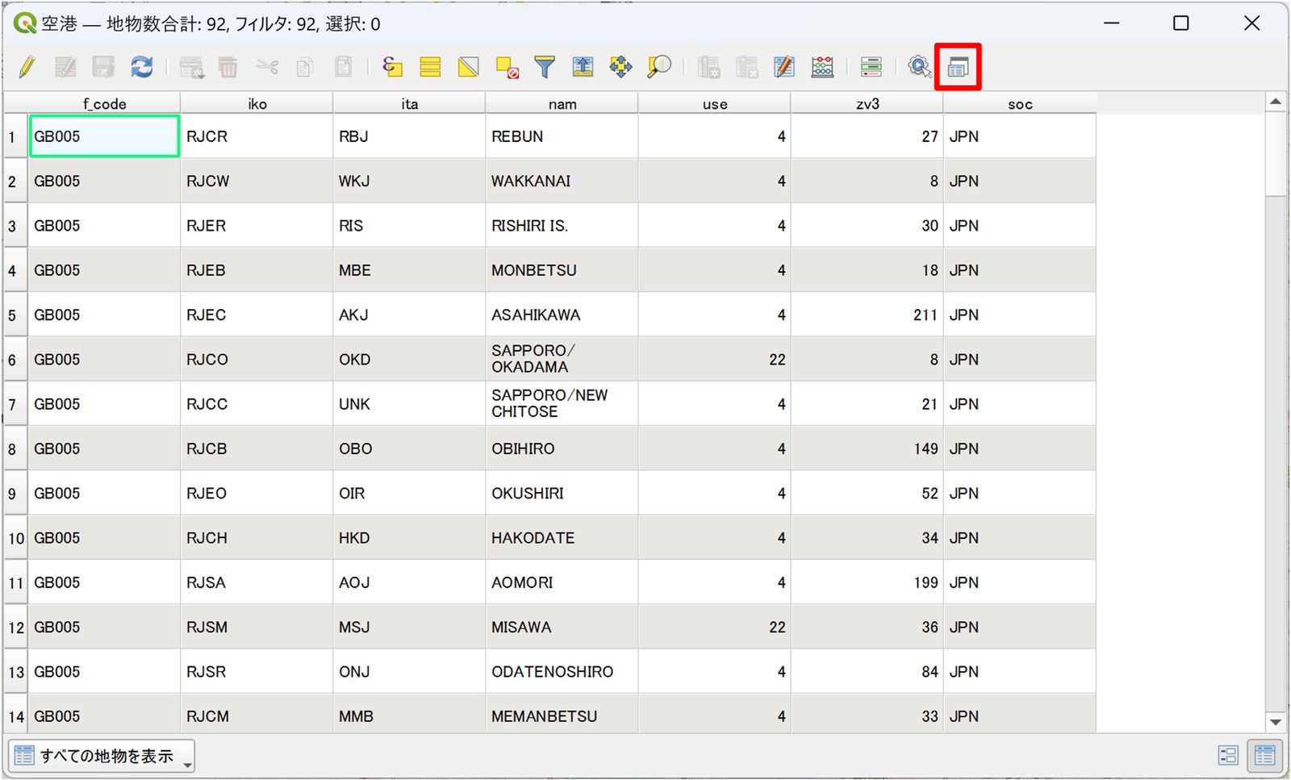Open conditional formatting panel
Image resolution: width=1291 pixels, height=780 pixels.
click(871, 67)
